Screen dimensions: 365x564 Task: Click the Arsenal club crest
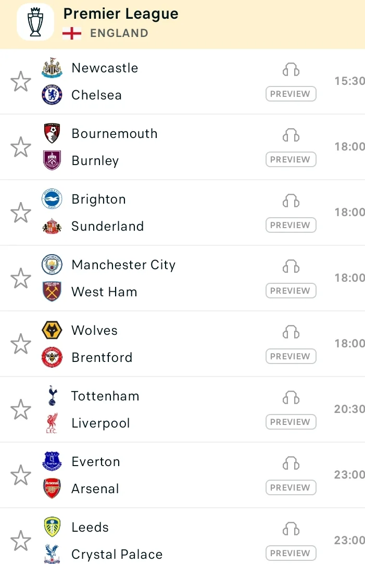(52, 488)
